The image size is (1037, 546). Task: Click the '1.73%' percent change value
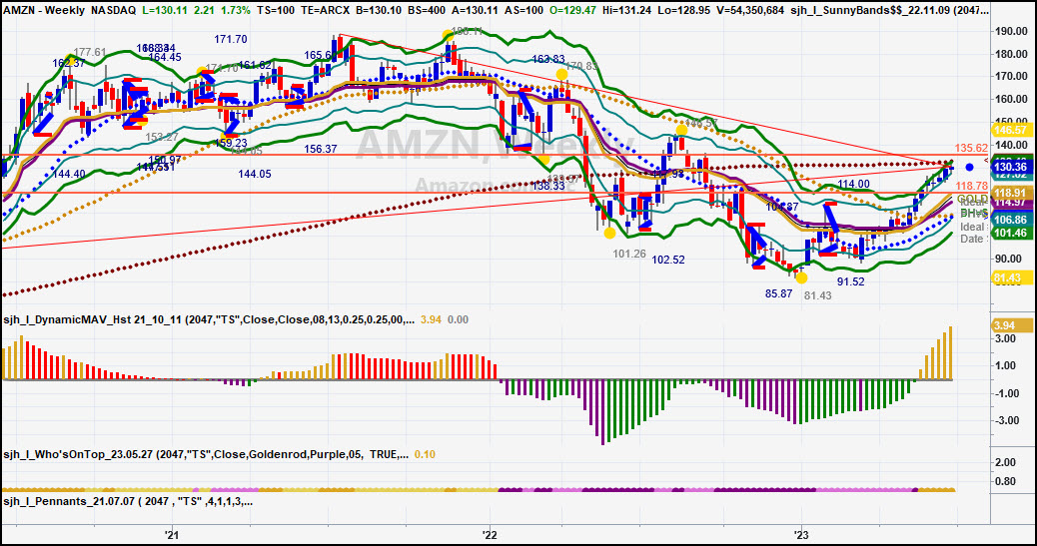click(x=236, y=11)
